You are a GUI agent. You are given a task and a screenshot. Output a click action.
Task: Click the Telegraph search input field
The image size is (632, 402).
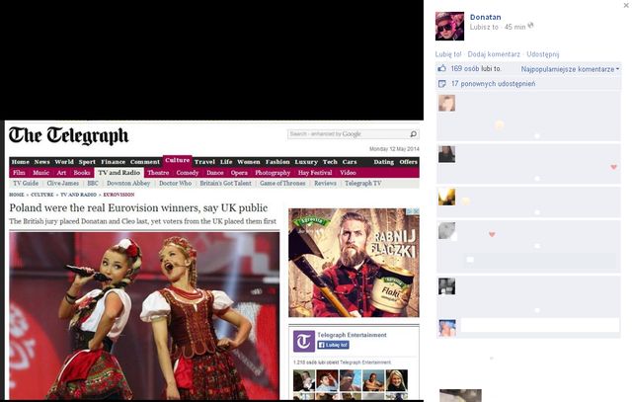click(x=349, y=134)
